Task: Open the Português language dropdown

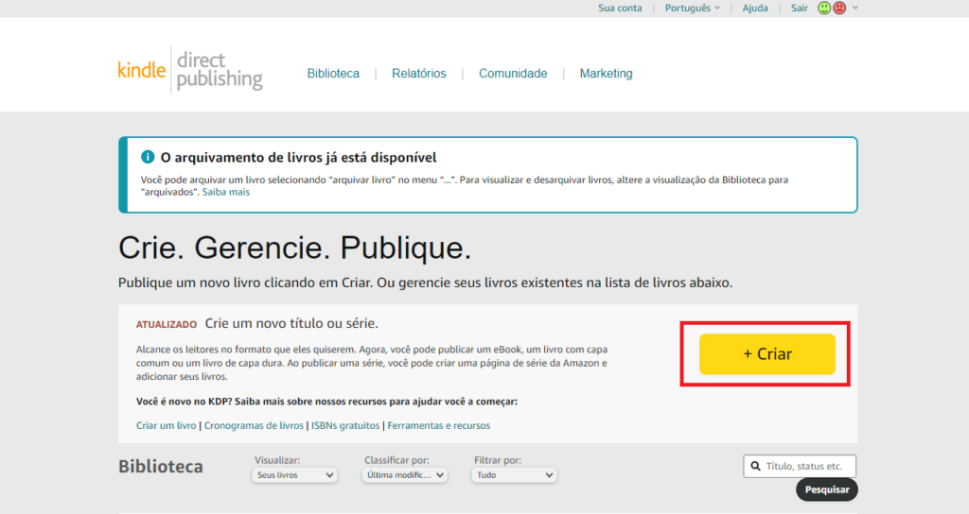Action: (692, 8)
